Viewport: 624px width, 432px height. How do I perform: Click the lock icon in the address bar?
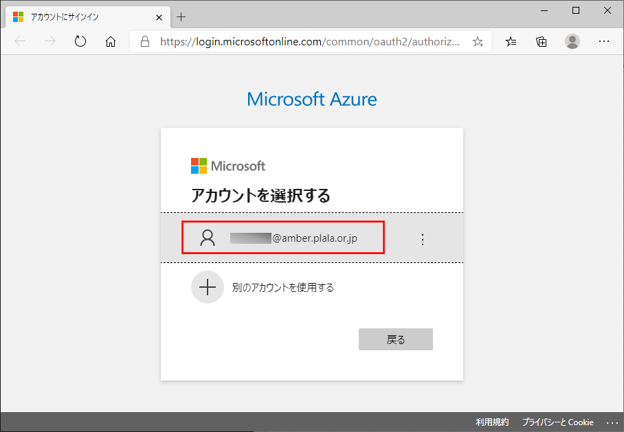click(144, 41)
